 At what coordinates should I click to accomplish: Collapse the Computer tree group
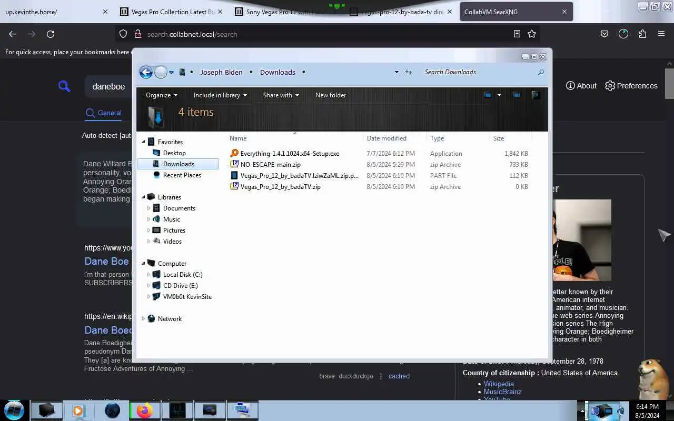pyautogui.click(x=143, y=264)
